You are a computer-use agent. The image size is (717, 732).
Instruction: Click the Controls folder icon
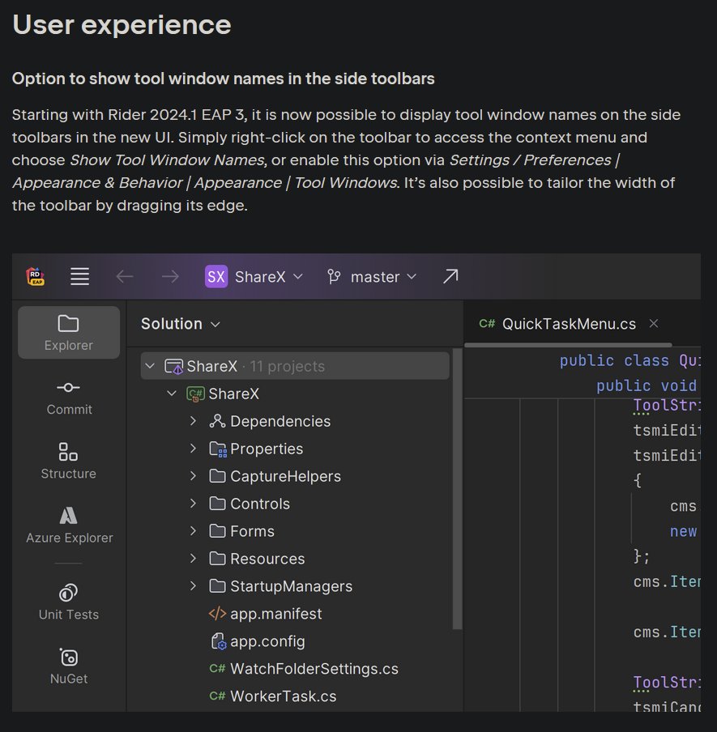[217, 504]
